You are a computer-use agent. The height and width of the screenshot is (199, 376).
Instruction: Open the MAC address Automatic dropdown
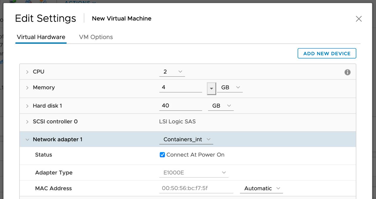(261, 188)
